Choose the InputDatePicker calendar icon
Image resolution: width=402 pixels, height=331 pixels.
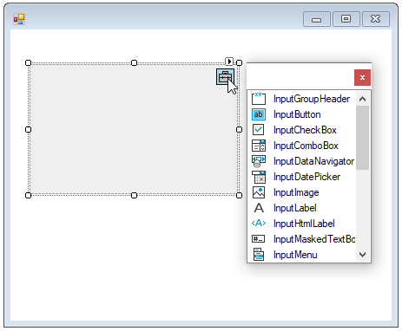click(259, 177)
